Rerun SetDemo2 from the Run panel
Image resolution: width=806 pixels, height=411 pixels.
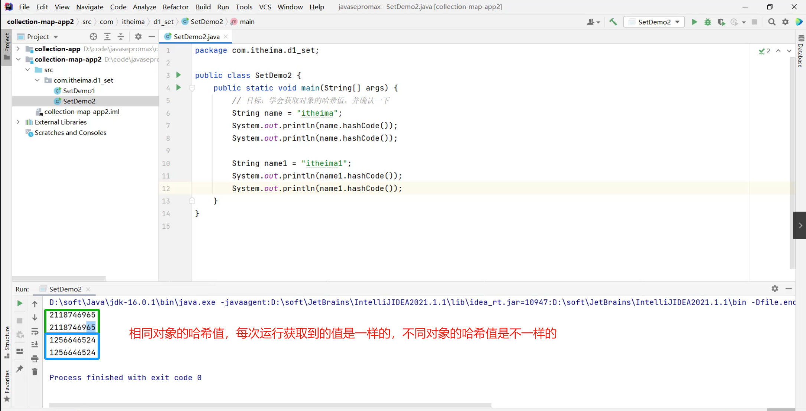click(x=20, y=303)
